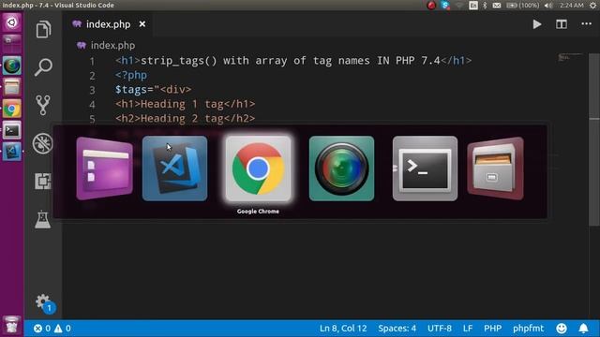The image size is (600, 337).
Task: Open errors and warnings in status bar
Action: tap(52, 329)
